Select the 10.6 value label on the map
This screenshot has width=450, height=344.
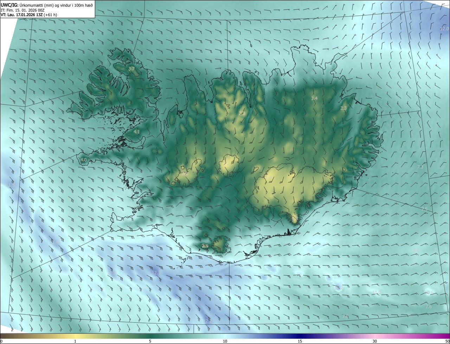pos(429,293)
